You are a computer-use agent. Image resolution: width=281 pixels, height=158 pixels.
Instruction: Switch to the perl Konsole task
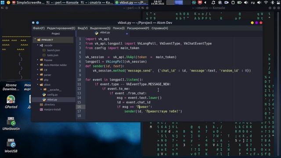(62, 3)
